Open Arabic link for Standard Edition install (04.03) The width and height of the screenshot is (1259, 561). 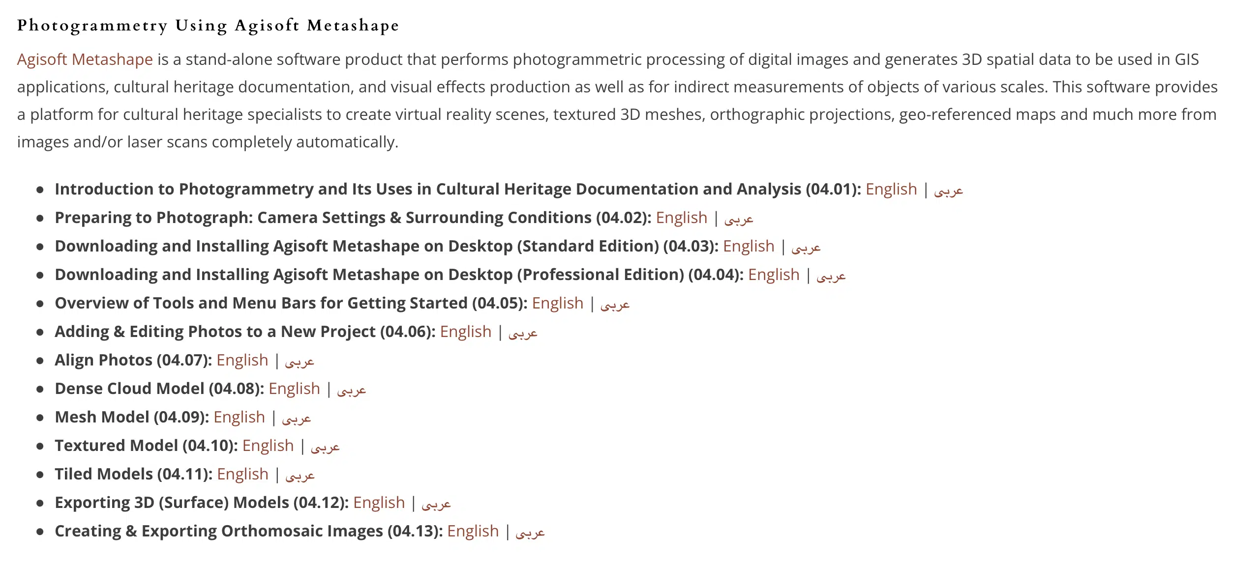click(806, 248)
